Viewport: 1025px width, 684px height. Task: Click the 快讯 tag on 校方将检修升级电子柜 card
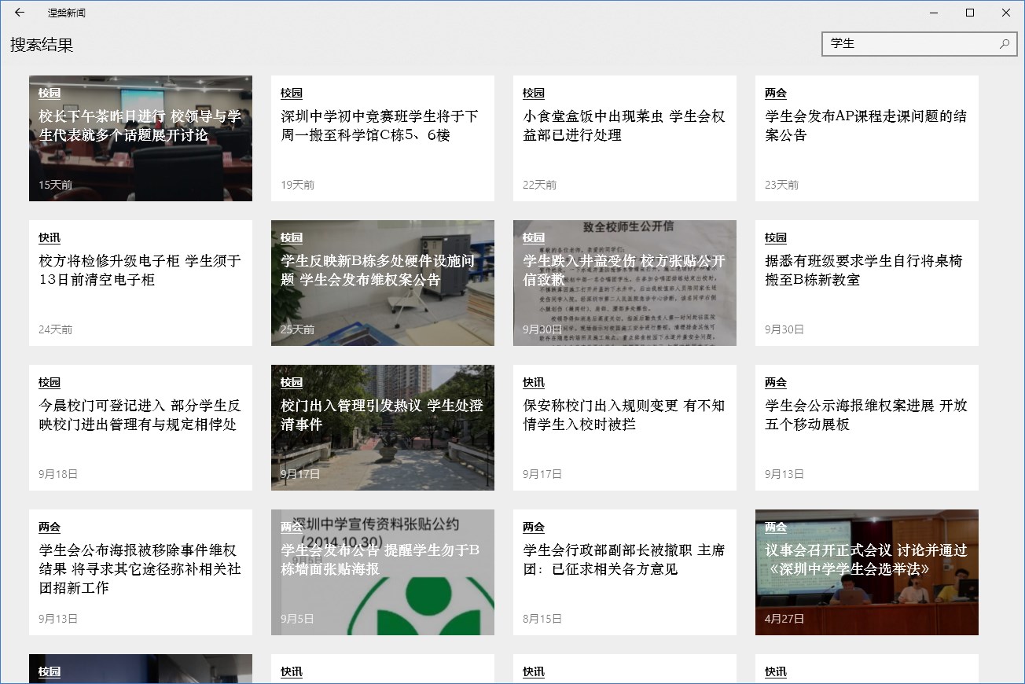tap(50, 237)
